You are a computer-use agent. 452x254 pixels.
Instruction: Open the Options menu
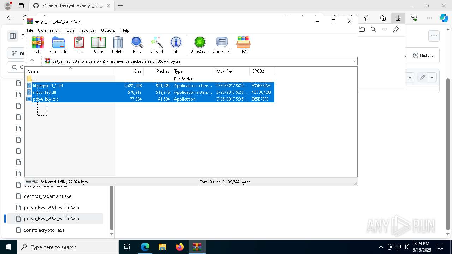click(x=108, y=30)
